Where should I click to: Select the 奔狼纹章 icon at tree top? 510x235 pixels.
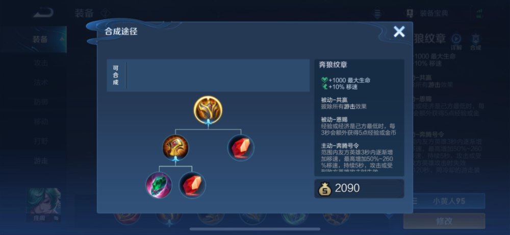pyautogui.click(x=208, y=110)
